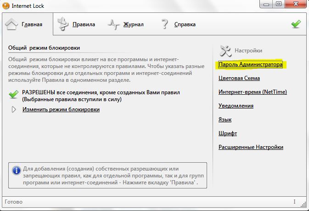Click the green checkmark next to РАЗРЕШЕНЫ status
Viewport: 309px width, 211px height.
pos(13,95)
